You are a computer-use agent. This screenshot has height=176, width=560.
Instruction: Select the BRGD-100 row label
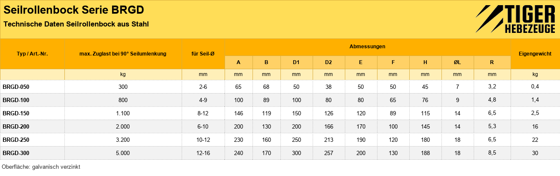tap(16, 100)
